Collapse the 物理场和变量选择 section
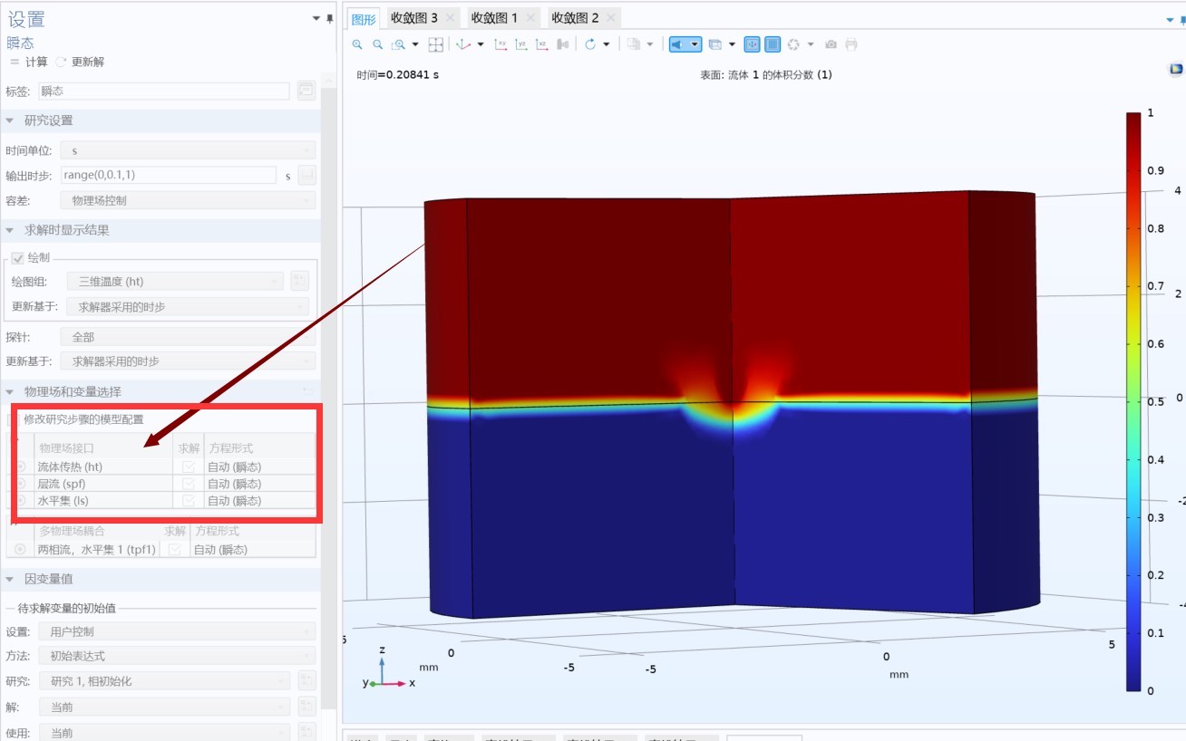Image resolution: width=1186 pixels, height=741 pixels. pyautogui.click(x=10, y=391)
